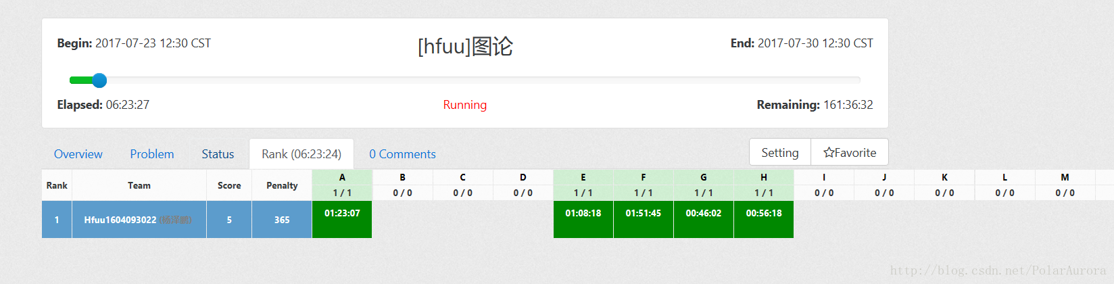
Task: Click solved cell 01:23:07 for problem A
Action: 342,219
